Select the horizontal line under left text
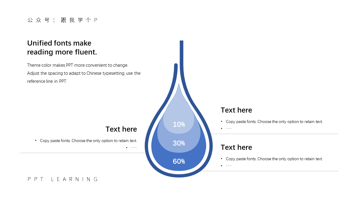The width and height of the screenshot is (358, 201). (x=82, y=153)
